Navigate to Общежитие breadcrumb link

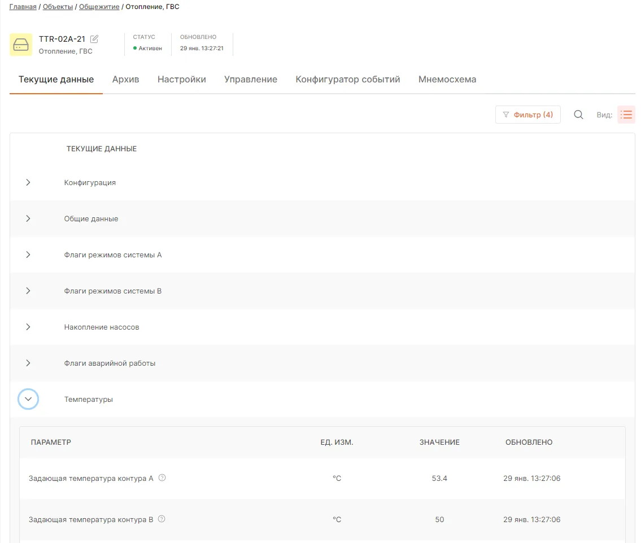click(x=99, y=7)
